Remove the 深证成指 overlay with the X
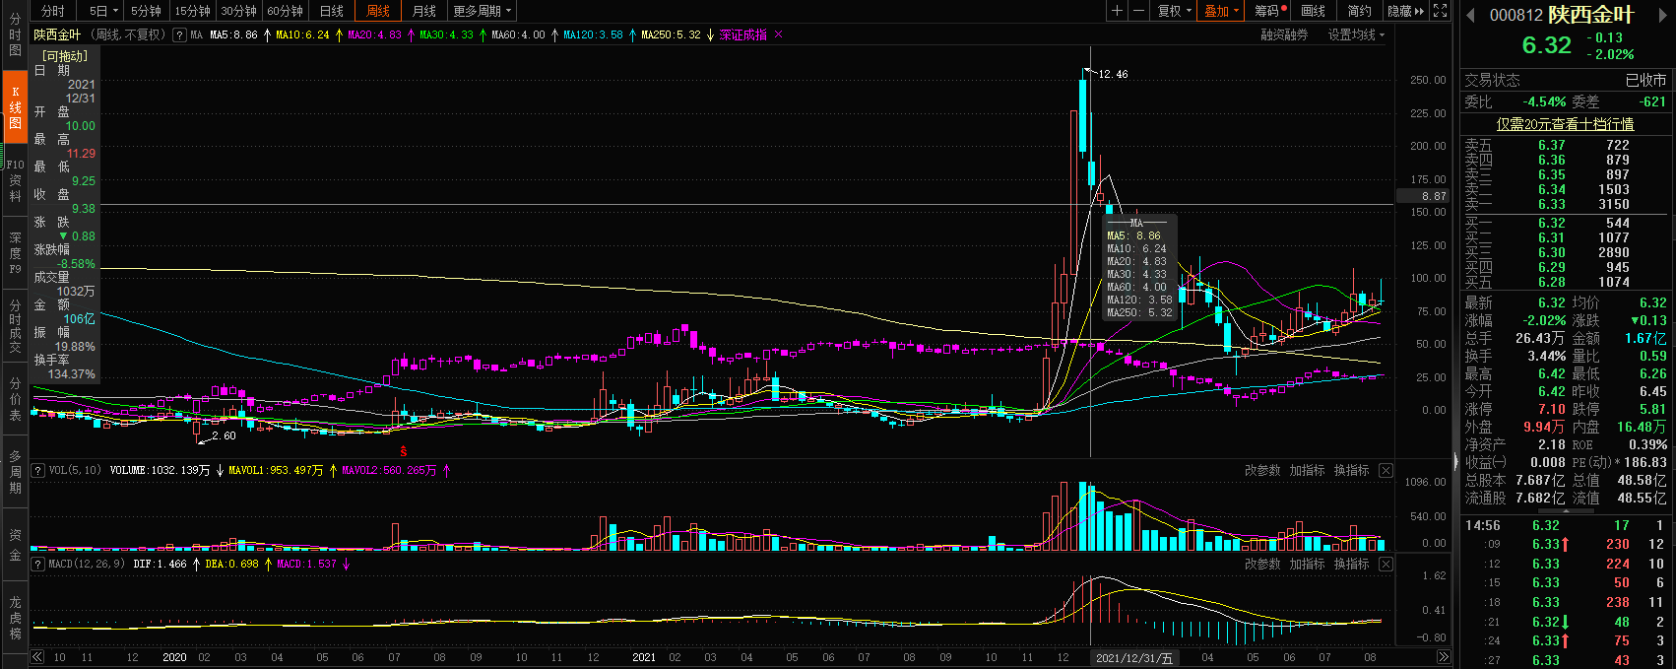The height and width of the screenshot is (669, 1676). pos(778,34)
